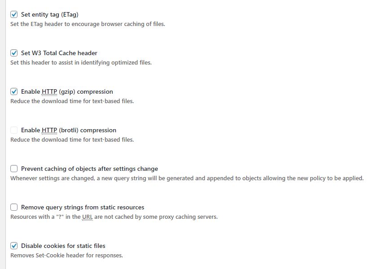
Task: Uncheck Disable cookies for static files box
Action: click(x=14, y=246)
